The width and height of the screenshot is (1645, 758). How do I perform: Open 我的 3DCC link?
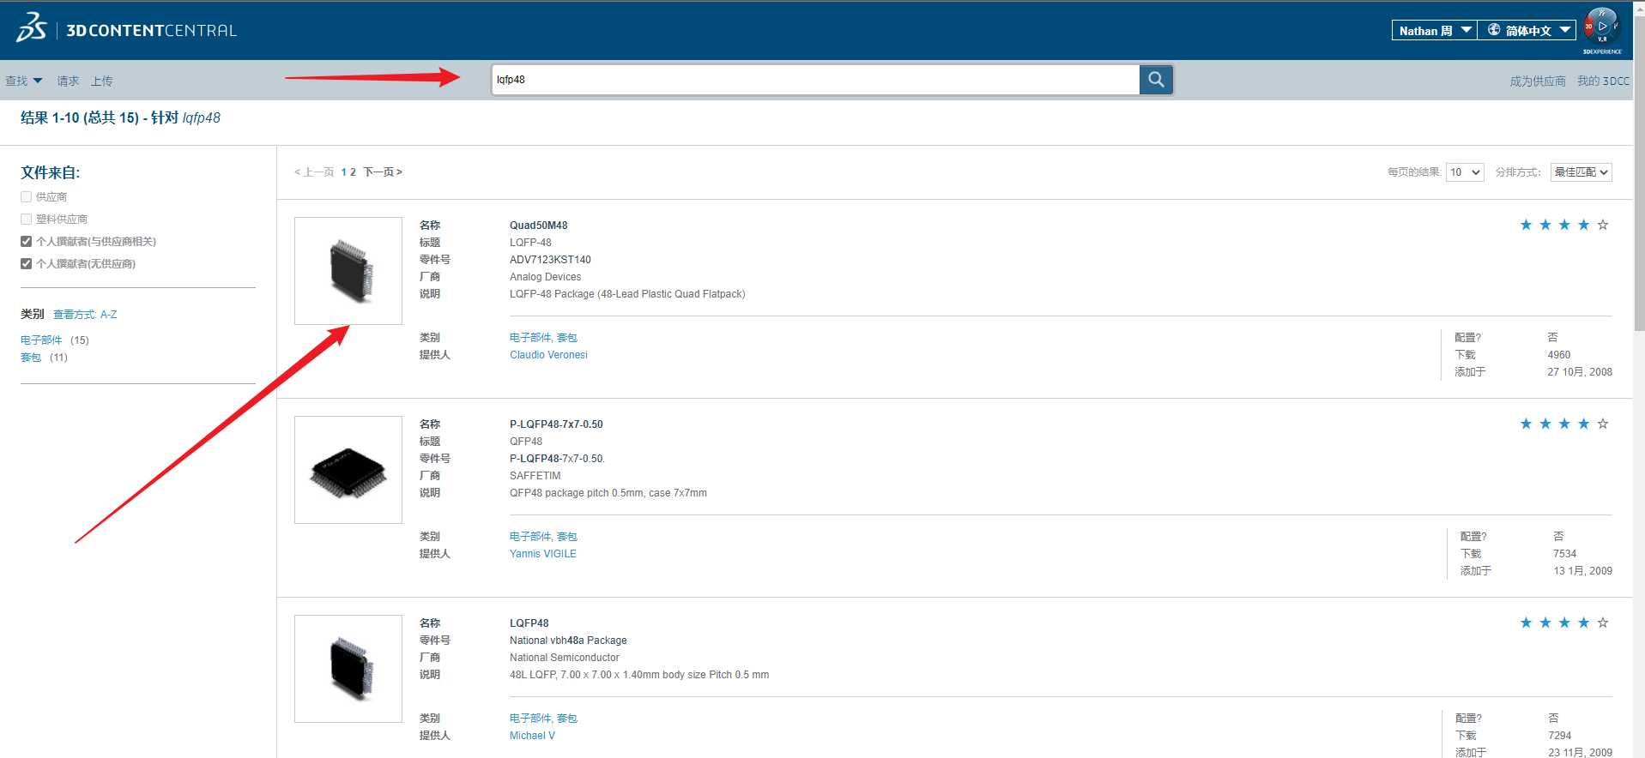1603,81
